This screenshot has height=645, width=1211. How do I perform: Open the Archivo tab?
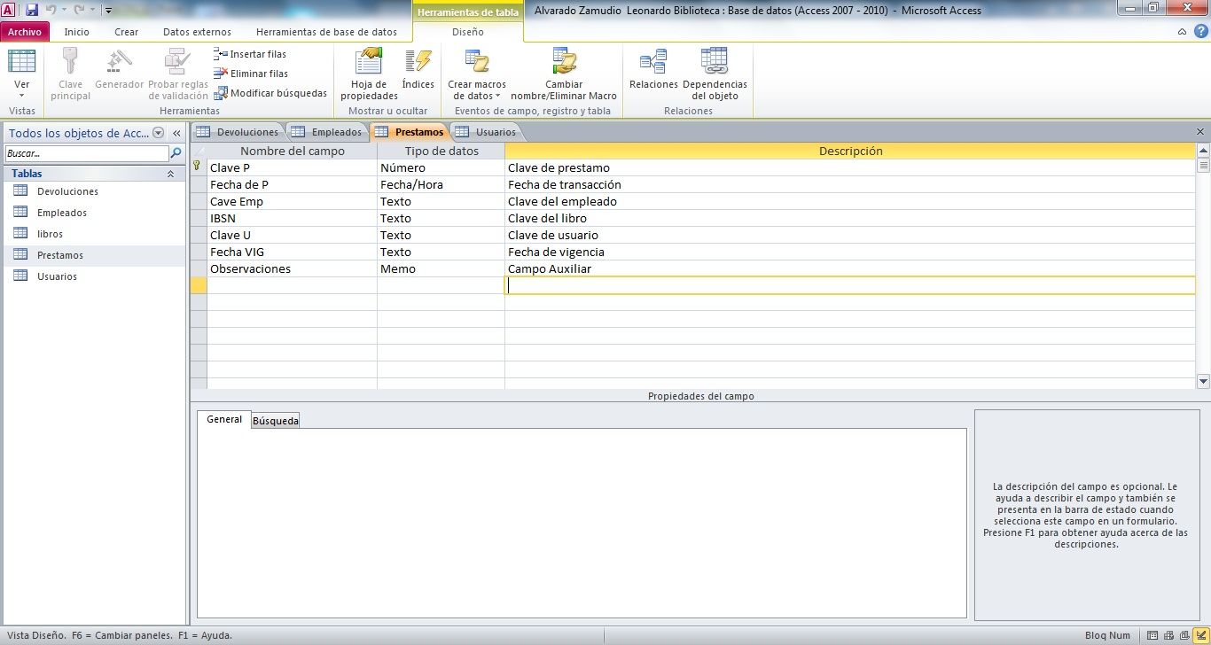point(25,32)
